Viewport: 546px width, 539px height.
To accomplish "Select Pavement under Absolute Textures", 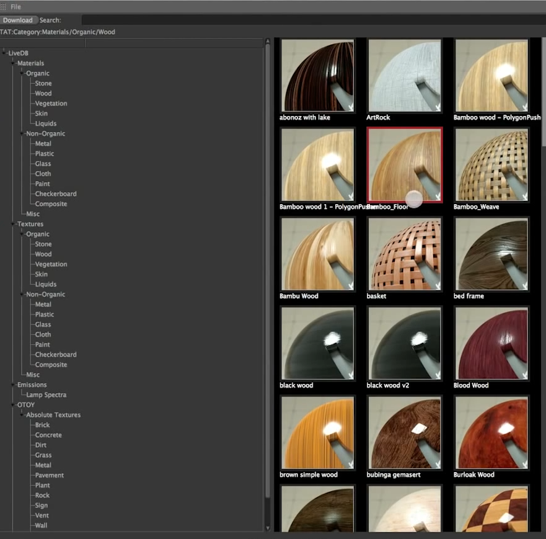I will click(x=50, y=475).
